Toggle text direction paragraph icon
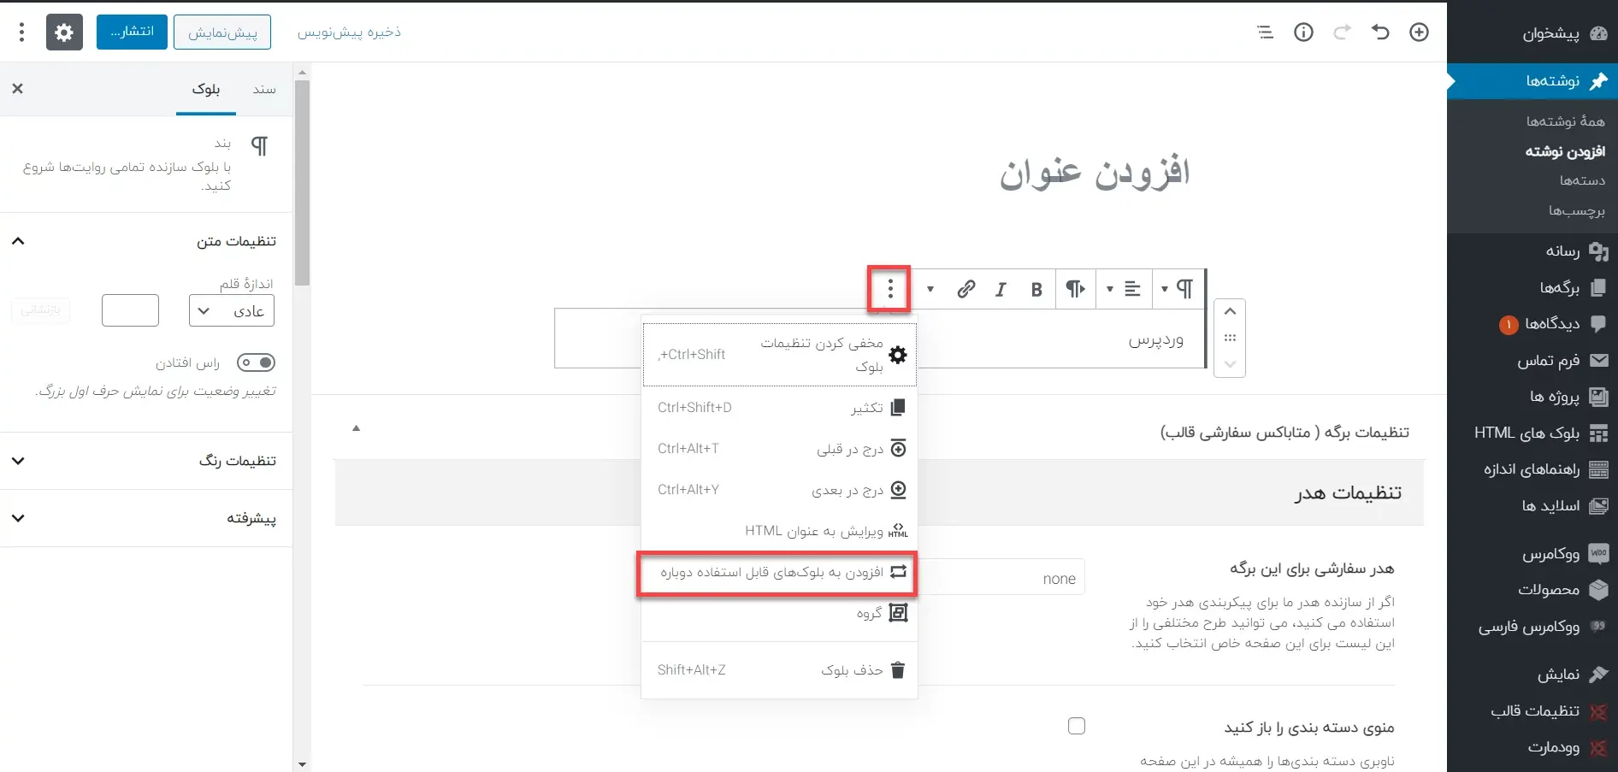The image size is (1618, 772). 1075,289
